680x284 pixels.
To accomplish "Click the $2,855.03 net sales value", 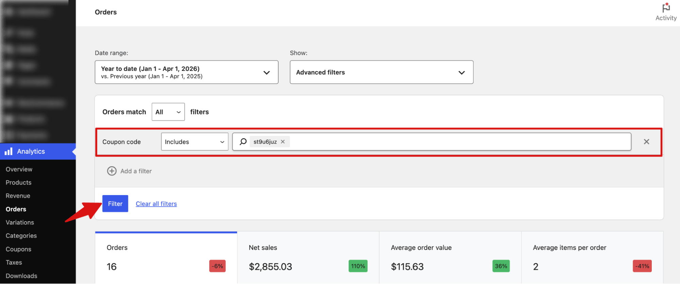I will (x=270, y=267).
